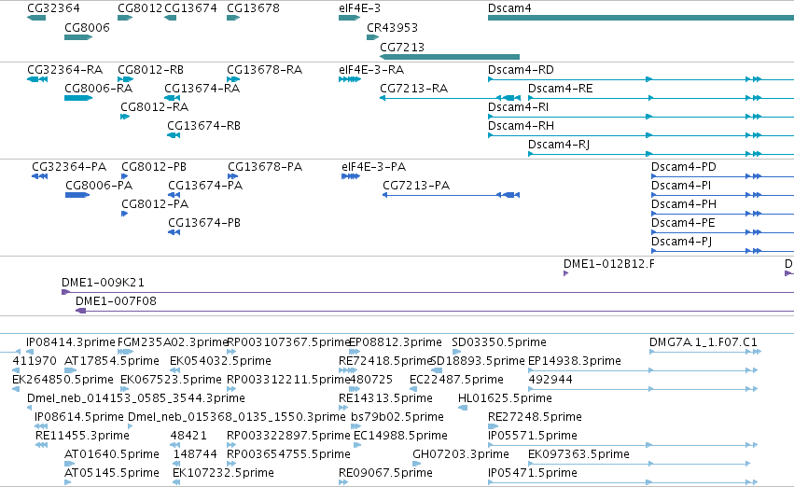The width and height of the screenshot is (794, 487).
Task: Click the DME1-009K21 BAC clone label
Action: tap(103, 283)
